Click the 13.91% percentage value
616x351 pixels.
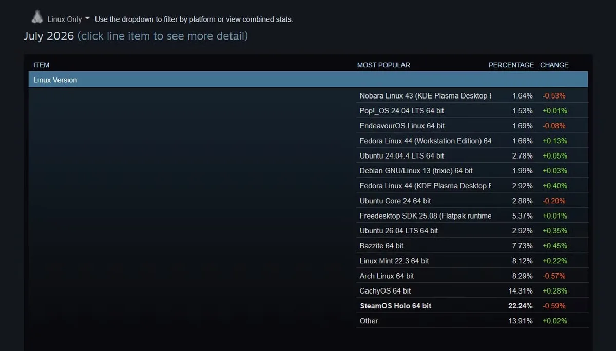pyautogui.click(x=521, y=321)
